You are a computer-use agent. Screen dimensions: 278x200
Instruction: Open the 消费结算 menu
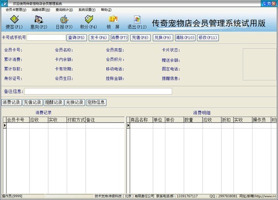pyautogui.click(x=41, y=9)
